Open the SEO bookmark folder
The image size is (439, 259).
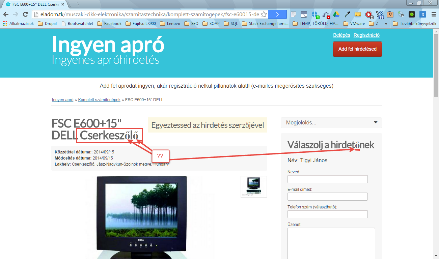pos(191,24)
